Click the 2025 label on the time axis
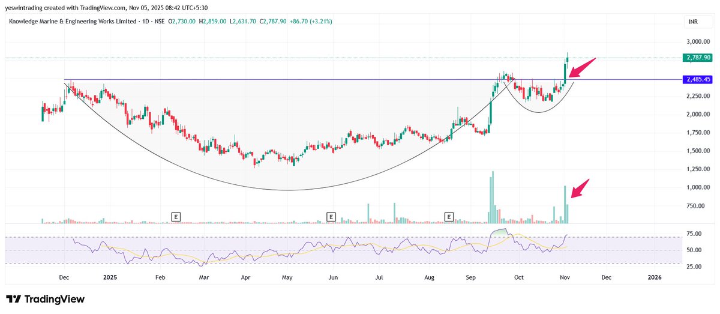Screen dimensions: 720x314 pyautogui.click(x=110, y=277)
